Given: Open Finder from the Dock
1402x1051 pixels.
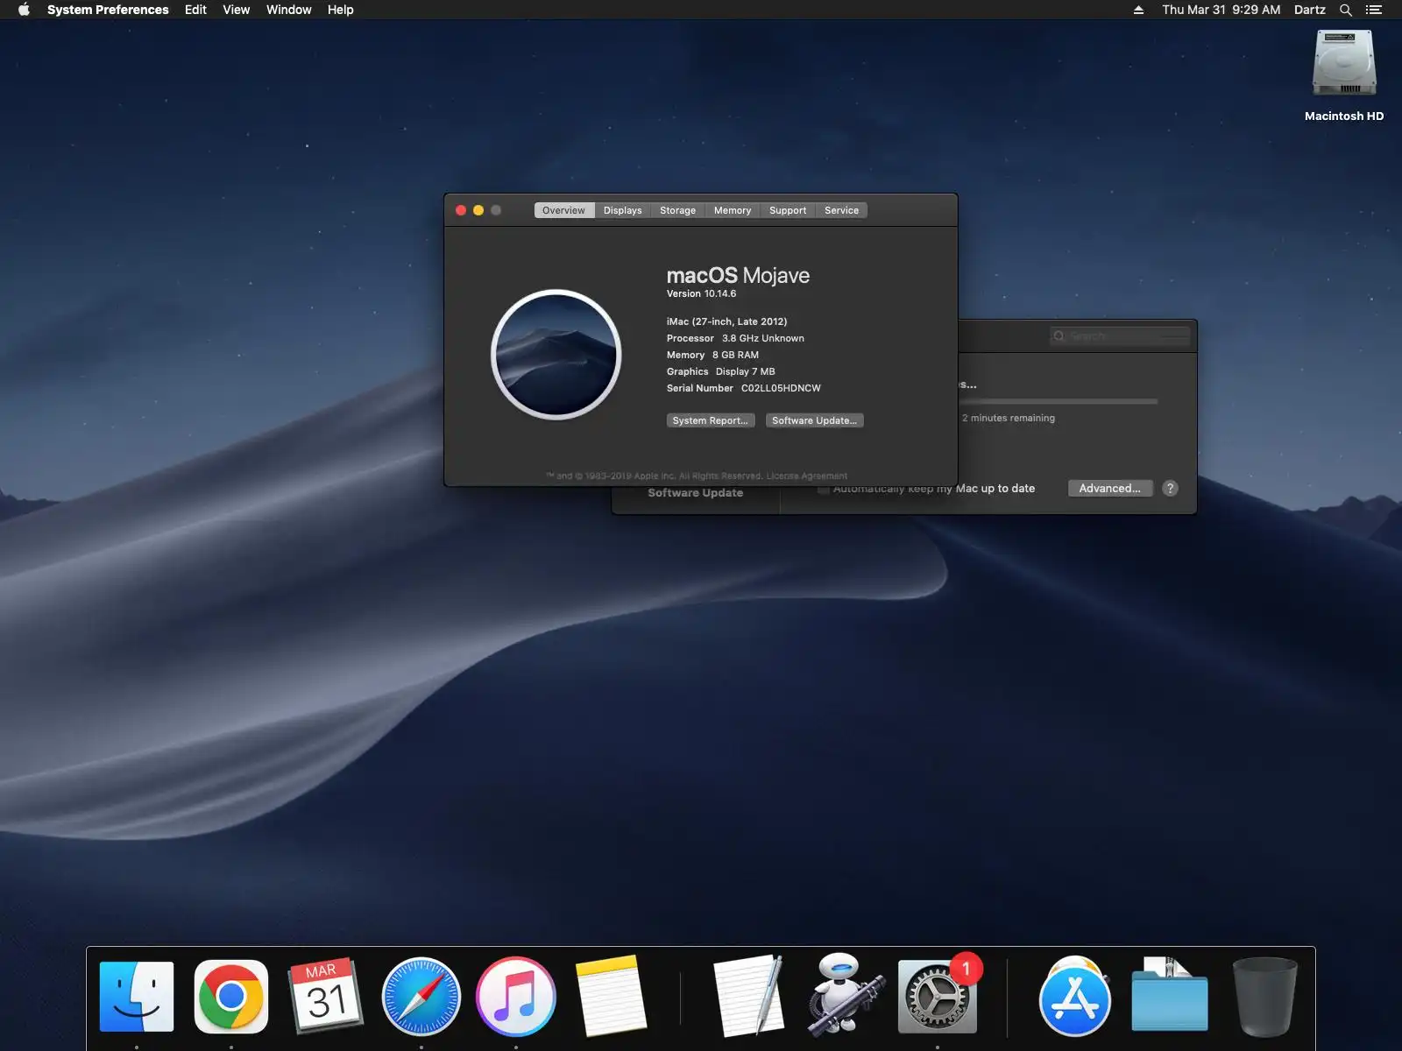Looking at the screenshot, I should tap(137, 997).
